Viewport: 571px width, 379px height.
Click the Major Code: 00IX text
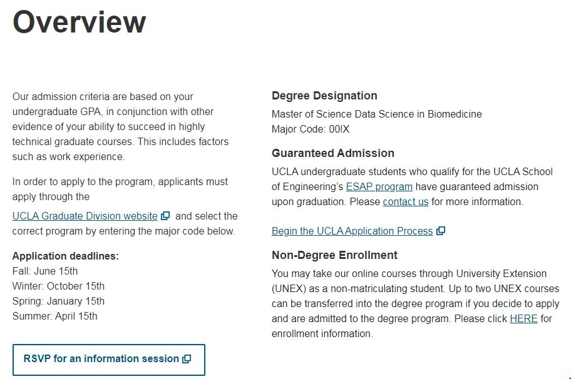click(x=311, y=129)
